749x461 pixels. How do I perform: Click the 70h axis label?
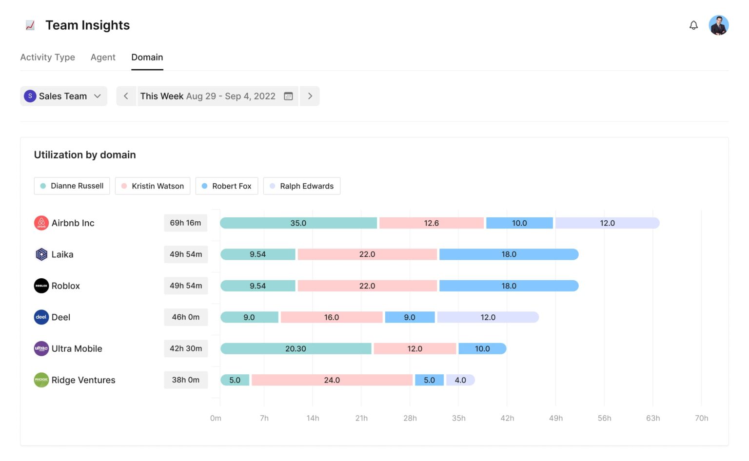(x=701, y=418)
